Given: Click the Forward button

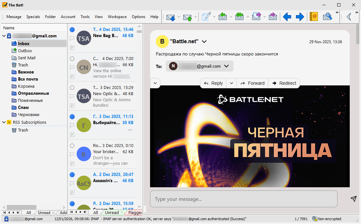Looking at the screenshot, I should coord(252,83).
